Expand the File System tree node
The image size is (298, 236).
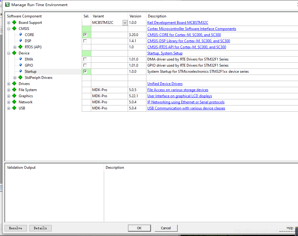pos(9,90)
